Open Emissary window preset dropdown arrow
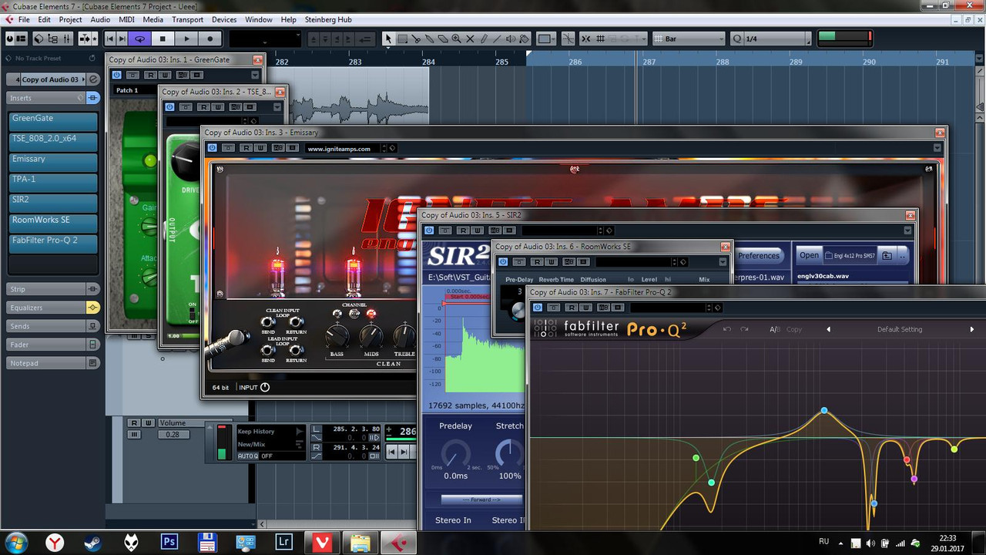This screenshot has width=986, height=555. [x=937, y=148]
